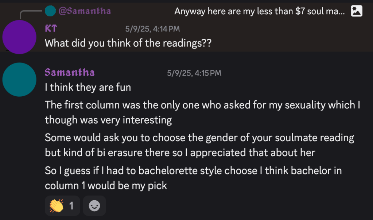Open KT's purple profile avatar
The height and width of the screenshot is (220, 373).
(19, 37)
